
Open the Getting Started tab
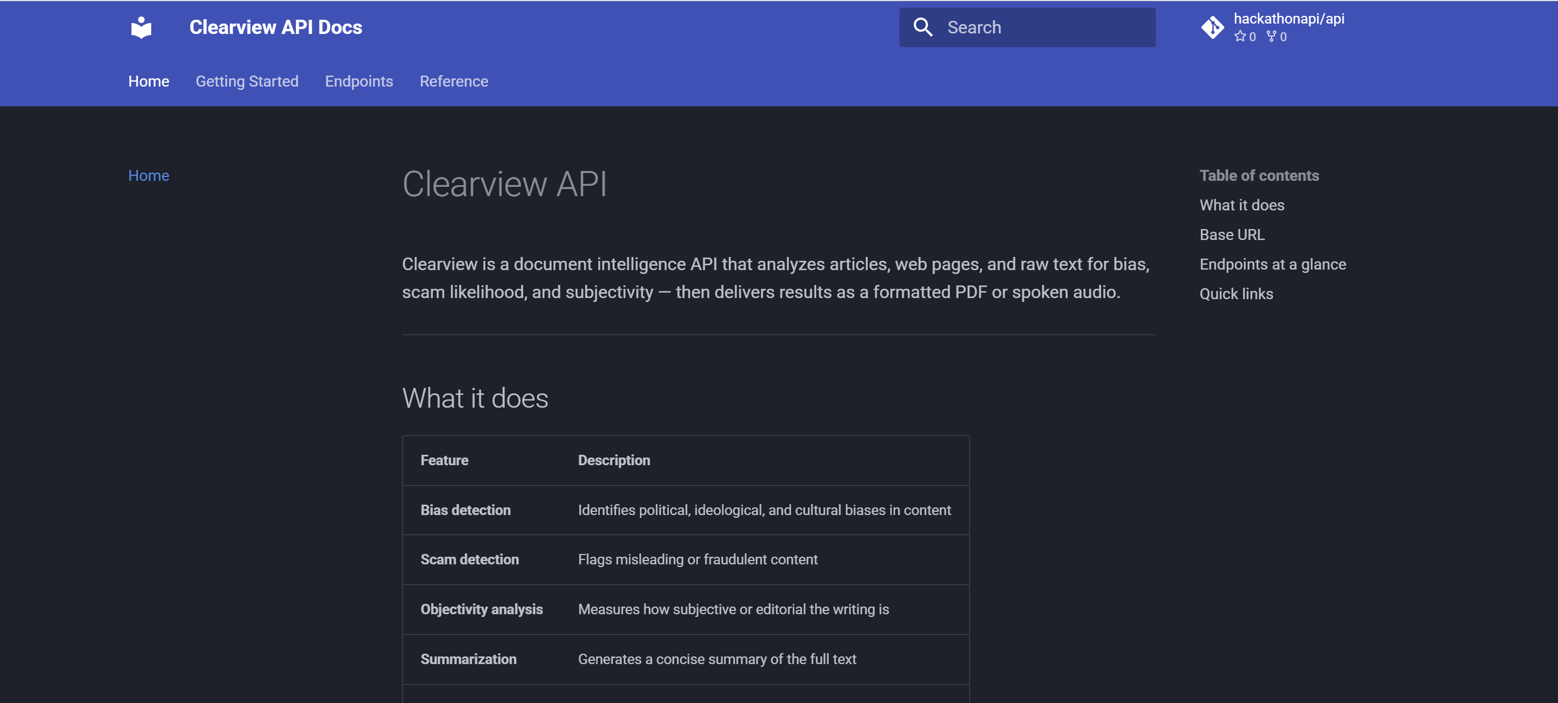pos(247,81)
